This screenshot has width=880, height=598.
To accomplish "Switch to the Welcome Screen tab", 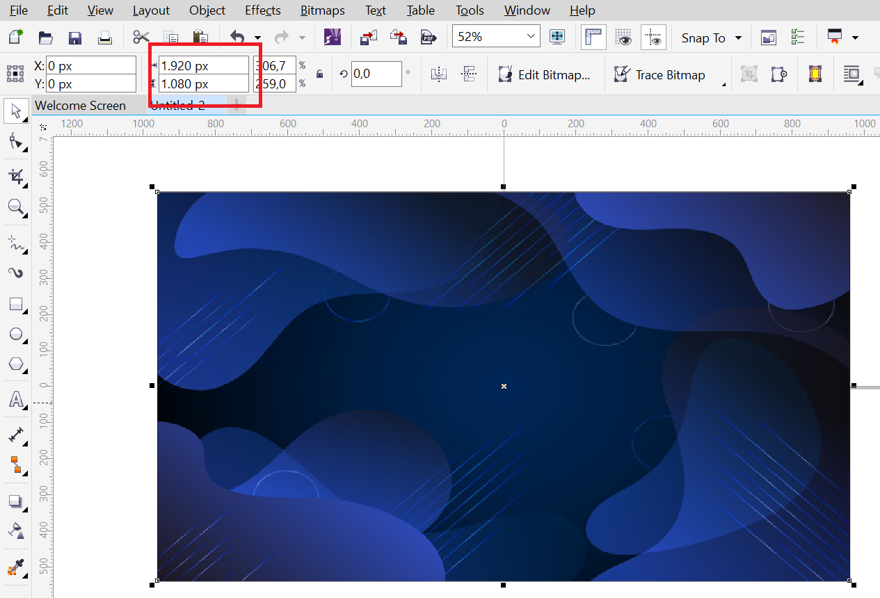I will click(80, 105).
